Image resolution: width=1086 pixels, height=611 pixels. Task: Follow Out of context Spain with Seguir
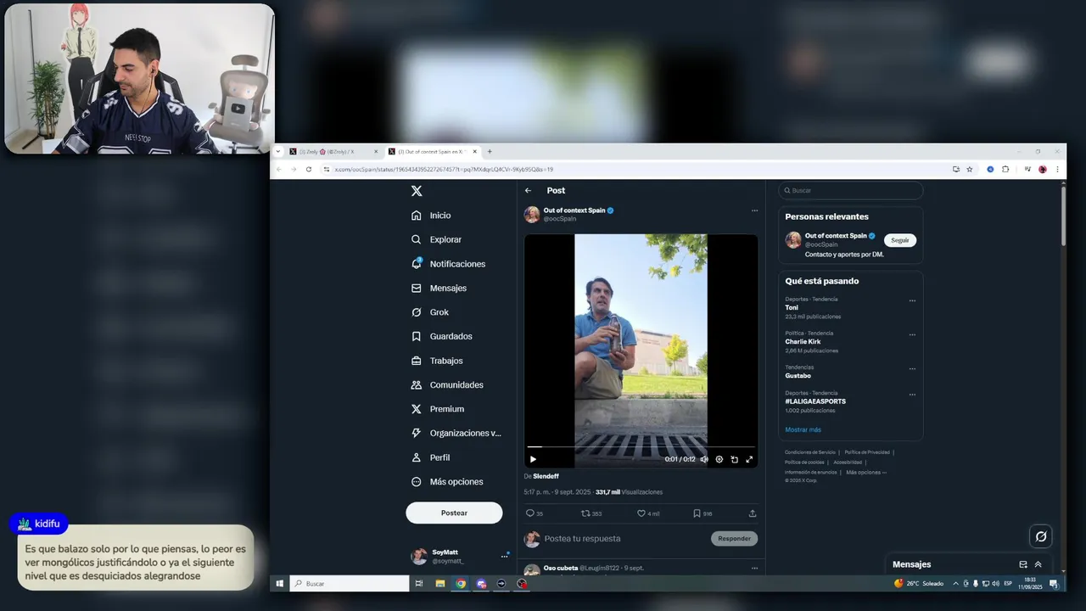click(x=900, y=240)
